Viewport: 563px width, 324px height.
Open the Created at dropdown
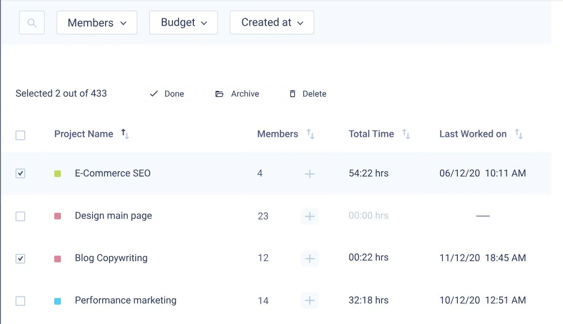click(x=272, y=23)
